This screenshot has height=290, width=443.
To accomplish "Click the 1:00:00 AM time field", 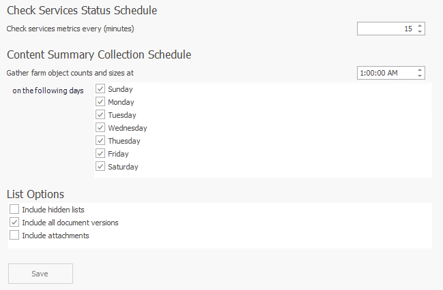I will [386, 73].
